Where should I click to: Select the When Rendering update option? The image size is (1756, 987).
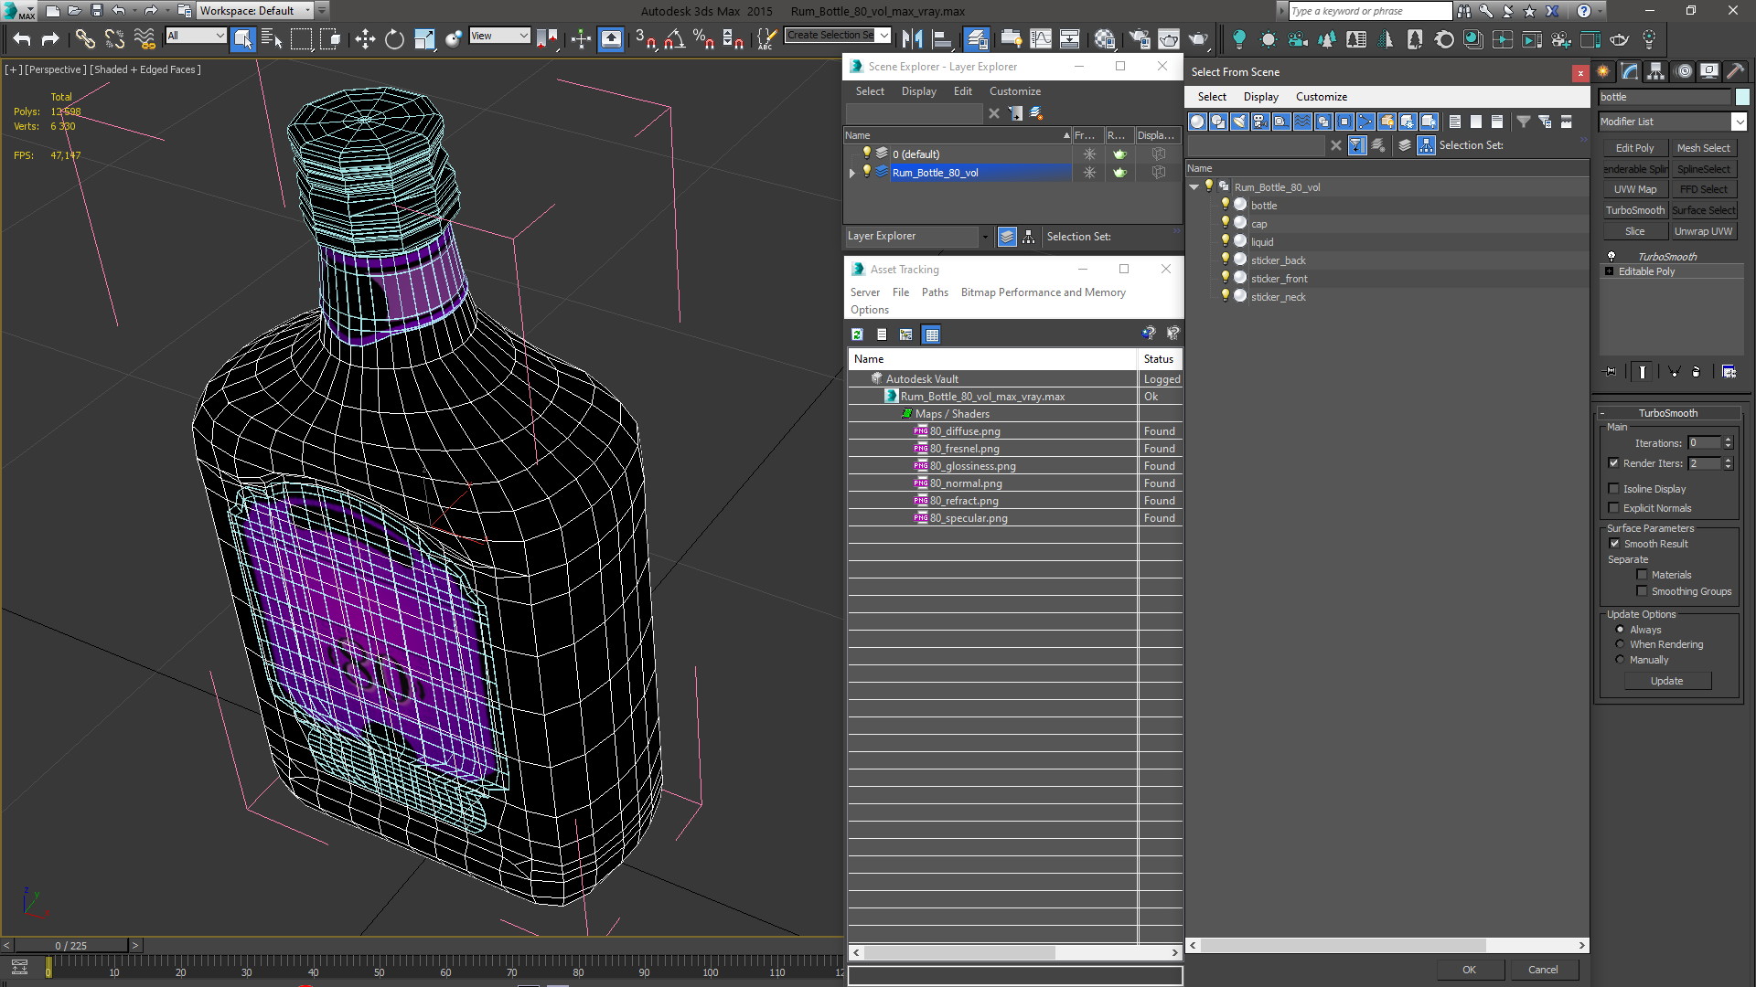pos(1620,644)
